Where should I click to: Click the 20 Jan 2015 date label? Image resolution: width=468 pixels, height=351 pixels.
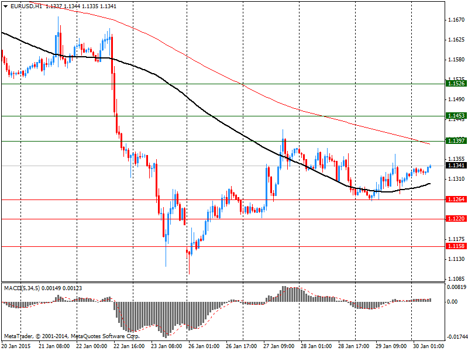pyautogui.click(x=16, y=346)
